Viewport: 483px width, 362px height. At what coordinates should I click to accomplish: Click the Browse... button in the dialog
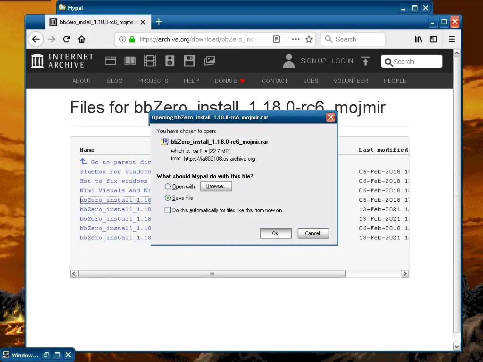coord(216,186)
